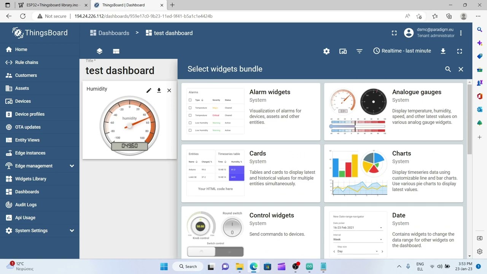Viewport: 487px width, 274px height.
Task: Export dashboard download icon
Action: [x=443, y=51]
